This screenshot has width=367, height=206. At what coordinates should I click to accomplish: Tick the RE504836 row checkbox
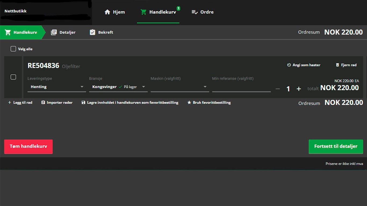[13, 77]
